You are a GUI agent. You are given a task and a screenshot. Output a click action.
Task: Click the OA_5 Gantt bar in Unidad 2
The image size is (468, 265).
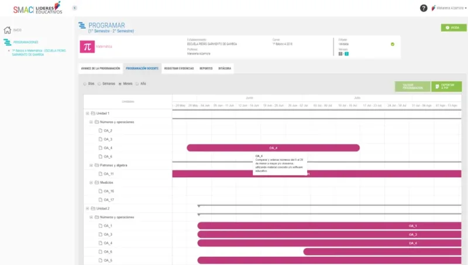pyautogui.click(x=329, y=260)
